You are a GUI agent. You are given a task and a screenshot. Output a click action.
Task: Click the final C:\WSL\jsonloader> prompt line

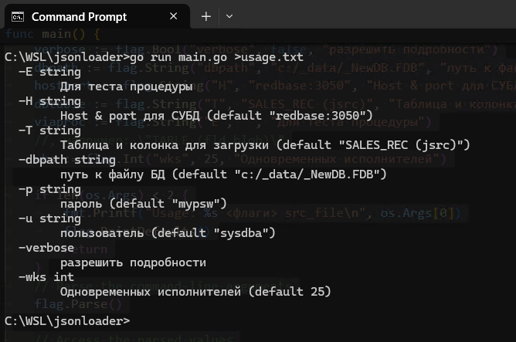click(x=67, y=321)
